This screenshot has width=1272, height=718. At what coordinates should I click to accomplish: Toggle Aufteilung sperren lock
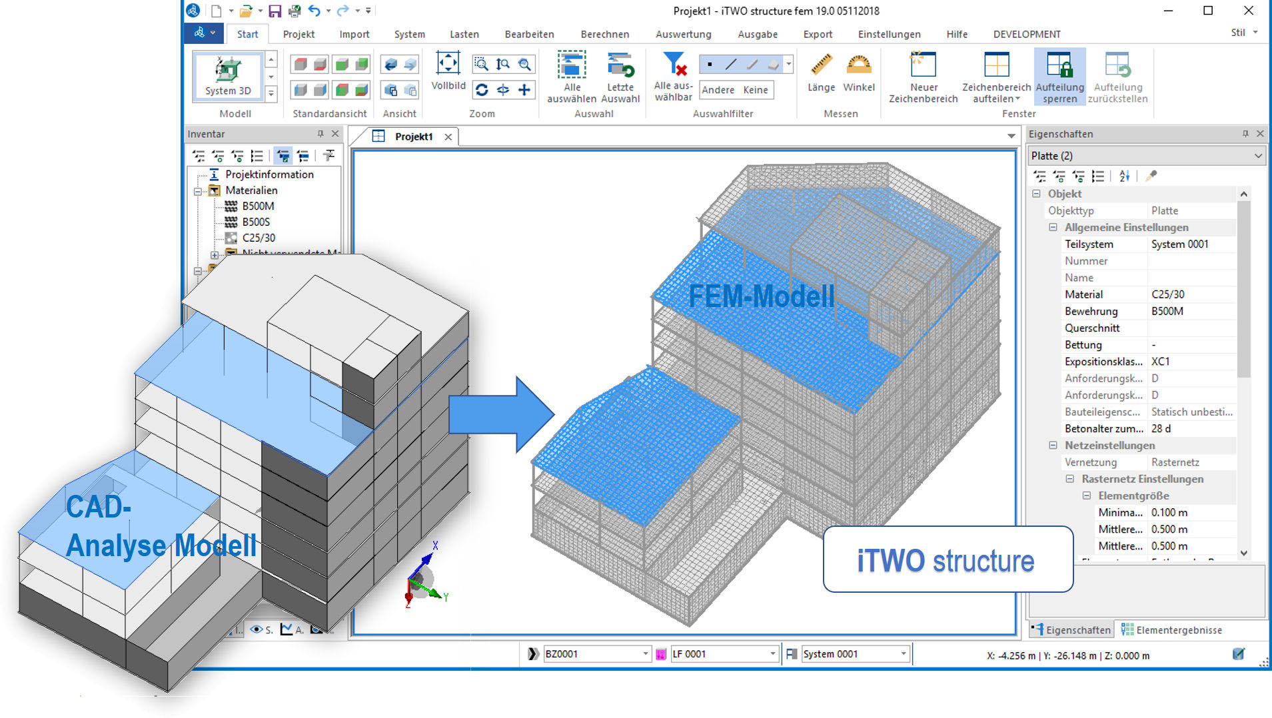[1059, 77]
